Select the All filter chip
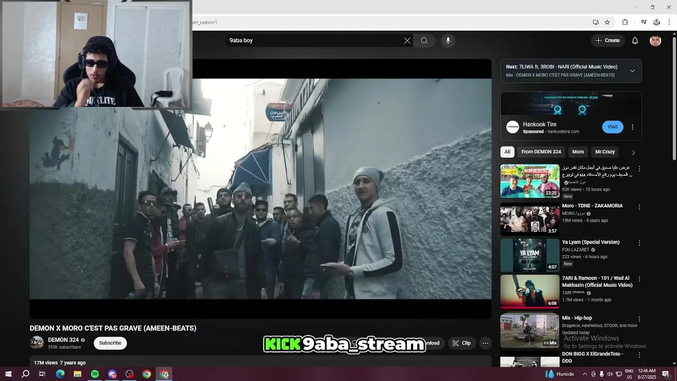 pyautogui.click(x=507, y=152)
